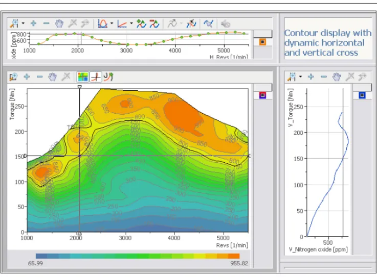Viewport: 377px width, 277px height.
Task: Click legend header button above blue square
Action: (x=362, y=87)
